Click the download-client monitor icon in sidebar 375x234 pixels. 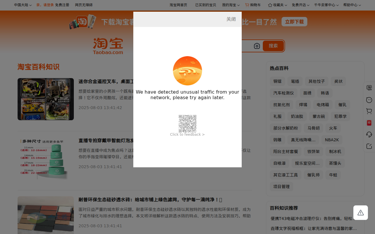(x=369, y=87)
